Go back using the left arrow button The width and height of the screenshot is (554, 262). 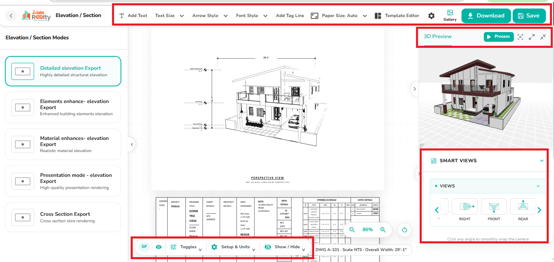point(11,16)
